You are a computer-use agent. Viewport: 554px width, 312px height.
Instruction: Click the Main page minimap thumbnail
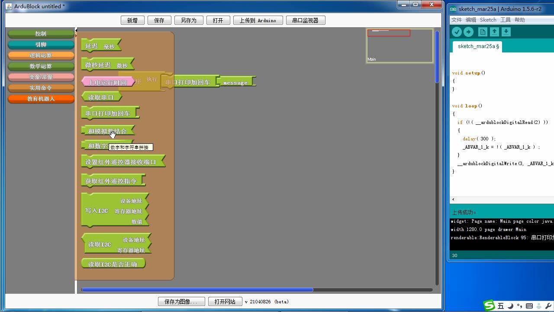400,45
